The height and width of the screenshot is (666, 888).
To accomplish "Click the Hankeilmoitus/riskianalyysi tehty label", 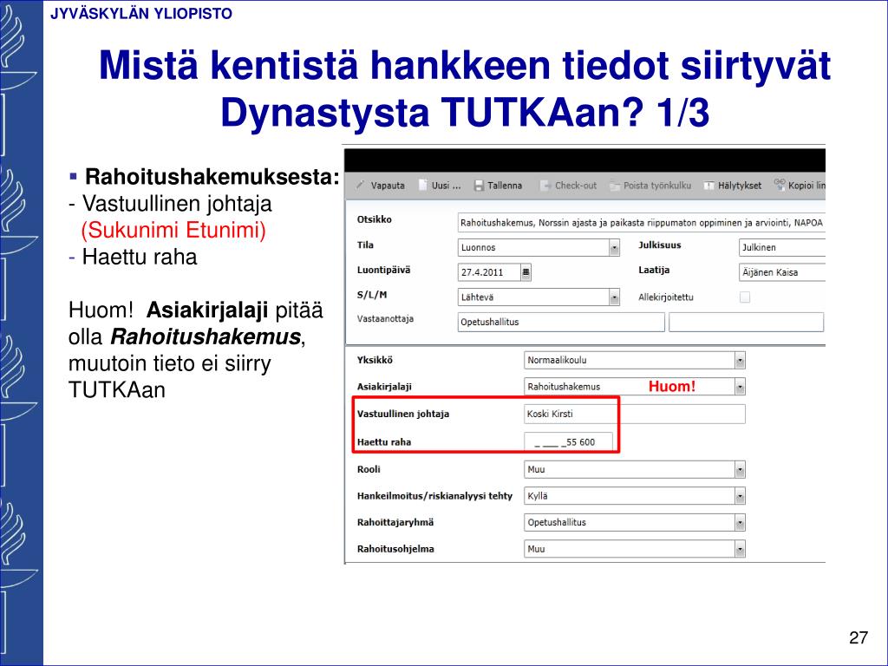I will [x=434, y=496].
